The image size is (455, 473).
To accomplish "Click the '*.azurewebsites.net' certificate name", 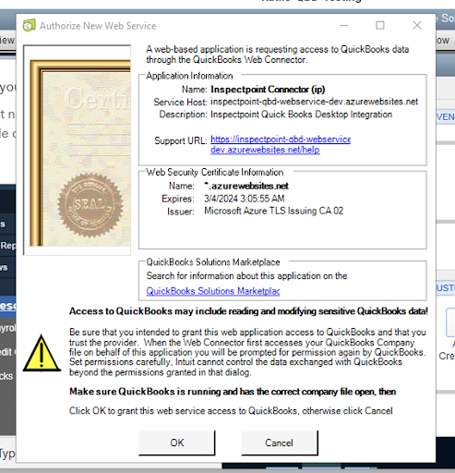I will coord(246,186).
